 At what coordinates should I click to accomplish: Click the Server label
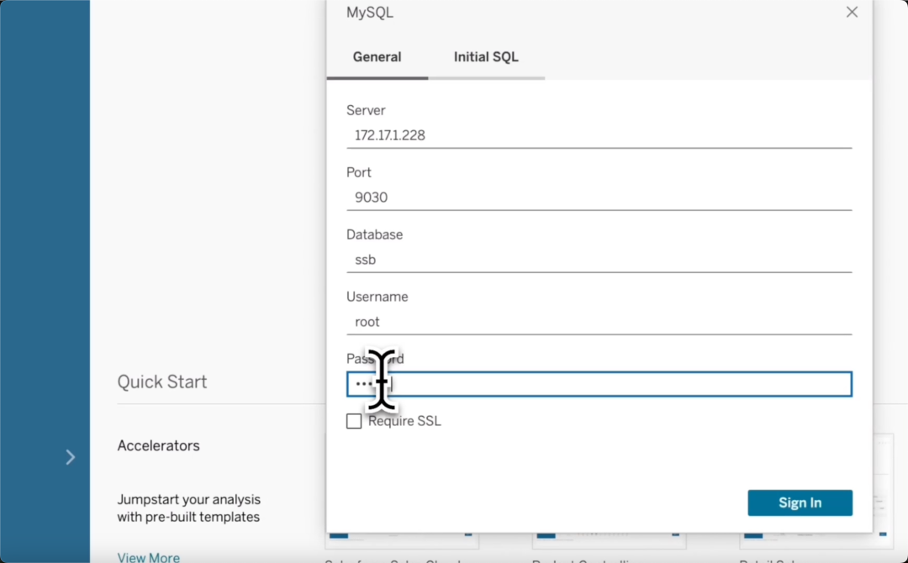click(x=366, y=111)
